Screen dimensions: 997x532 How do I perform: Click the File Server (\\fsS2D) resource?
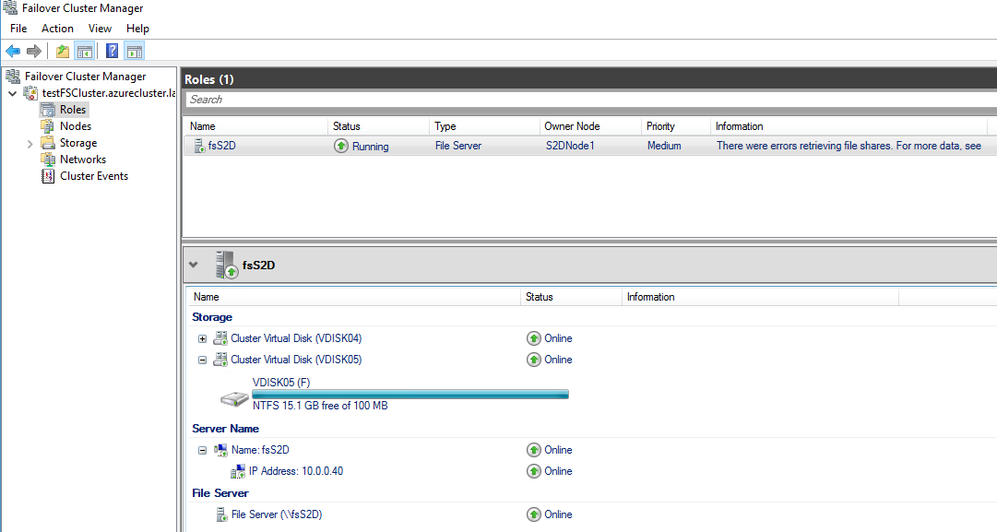tap(276, 514)
